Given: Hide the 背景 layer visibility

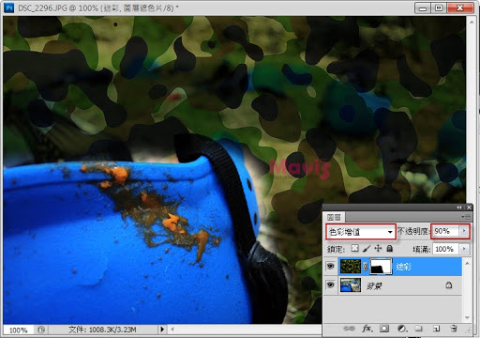Looking at the screenshot, I should pyautogui.click(x=330, y=285).
